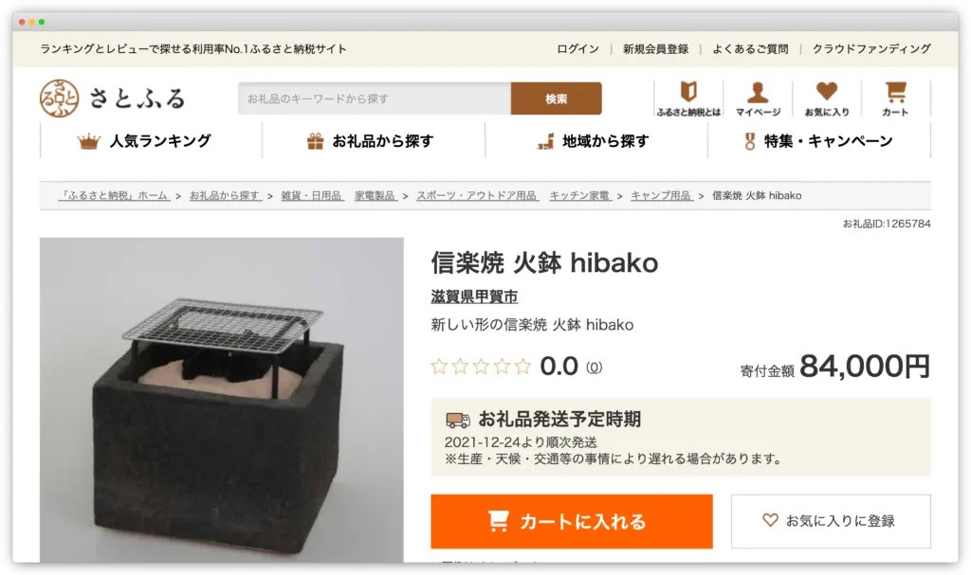
Task: Click the Satofull logo icon
Action: pos(59,99)
